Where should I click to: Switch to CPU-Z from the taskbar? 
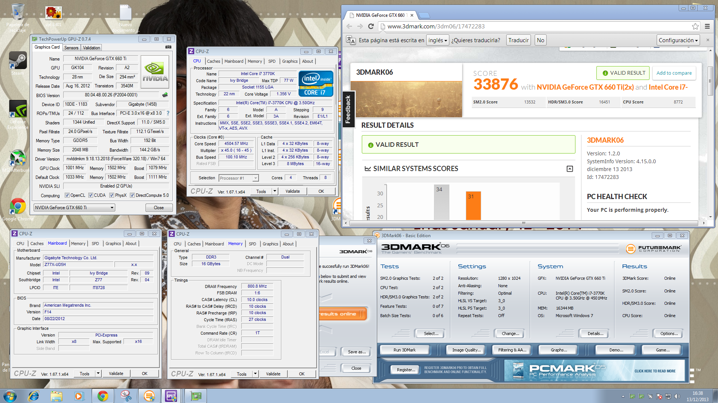(171, 396)
